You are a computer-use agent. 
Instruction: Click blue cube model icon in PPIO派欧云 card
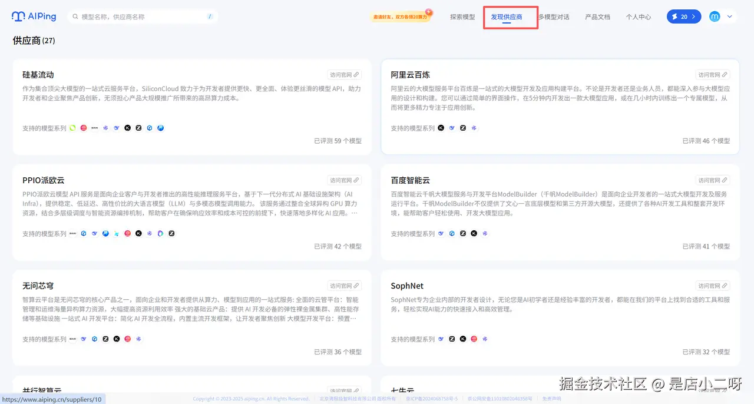[x=84, y=233]
